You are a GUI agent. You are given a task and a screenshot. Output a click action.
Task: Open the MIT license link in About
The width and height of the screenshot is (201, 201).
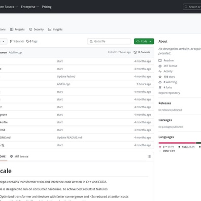171,66
